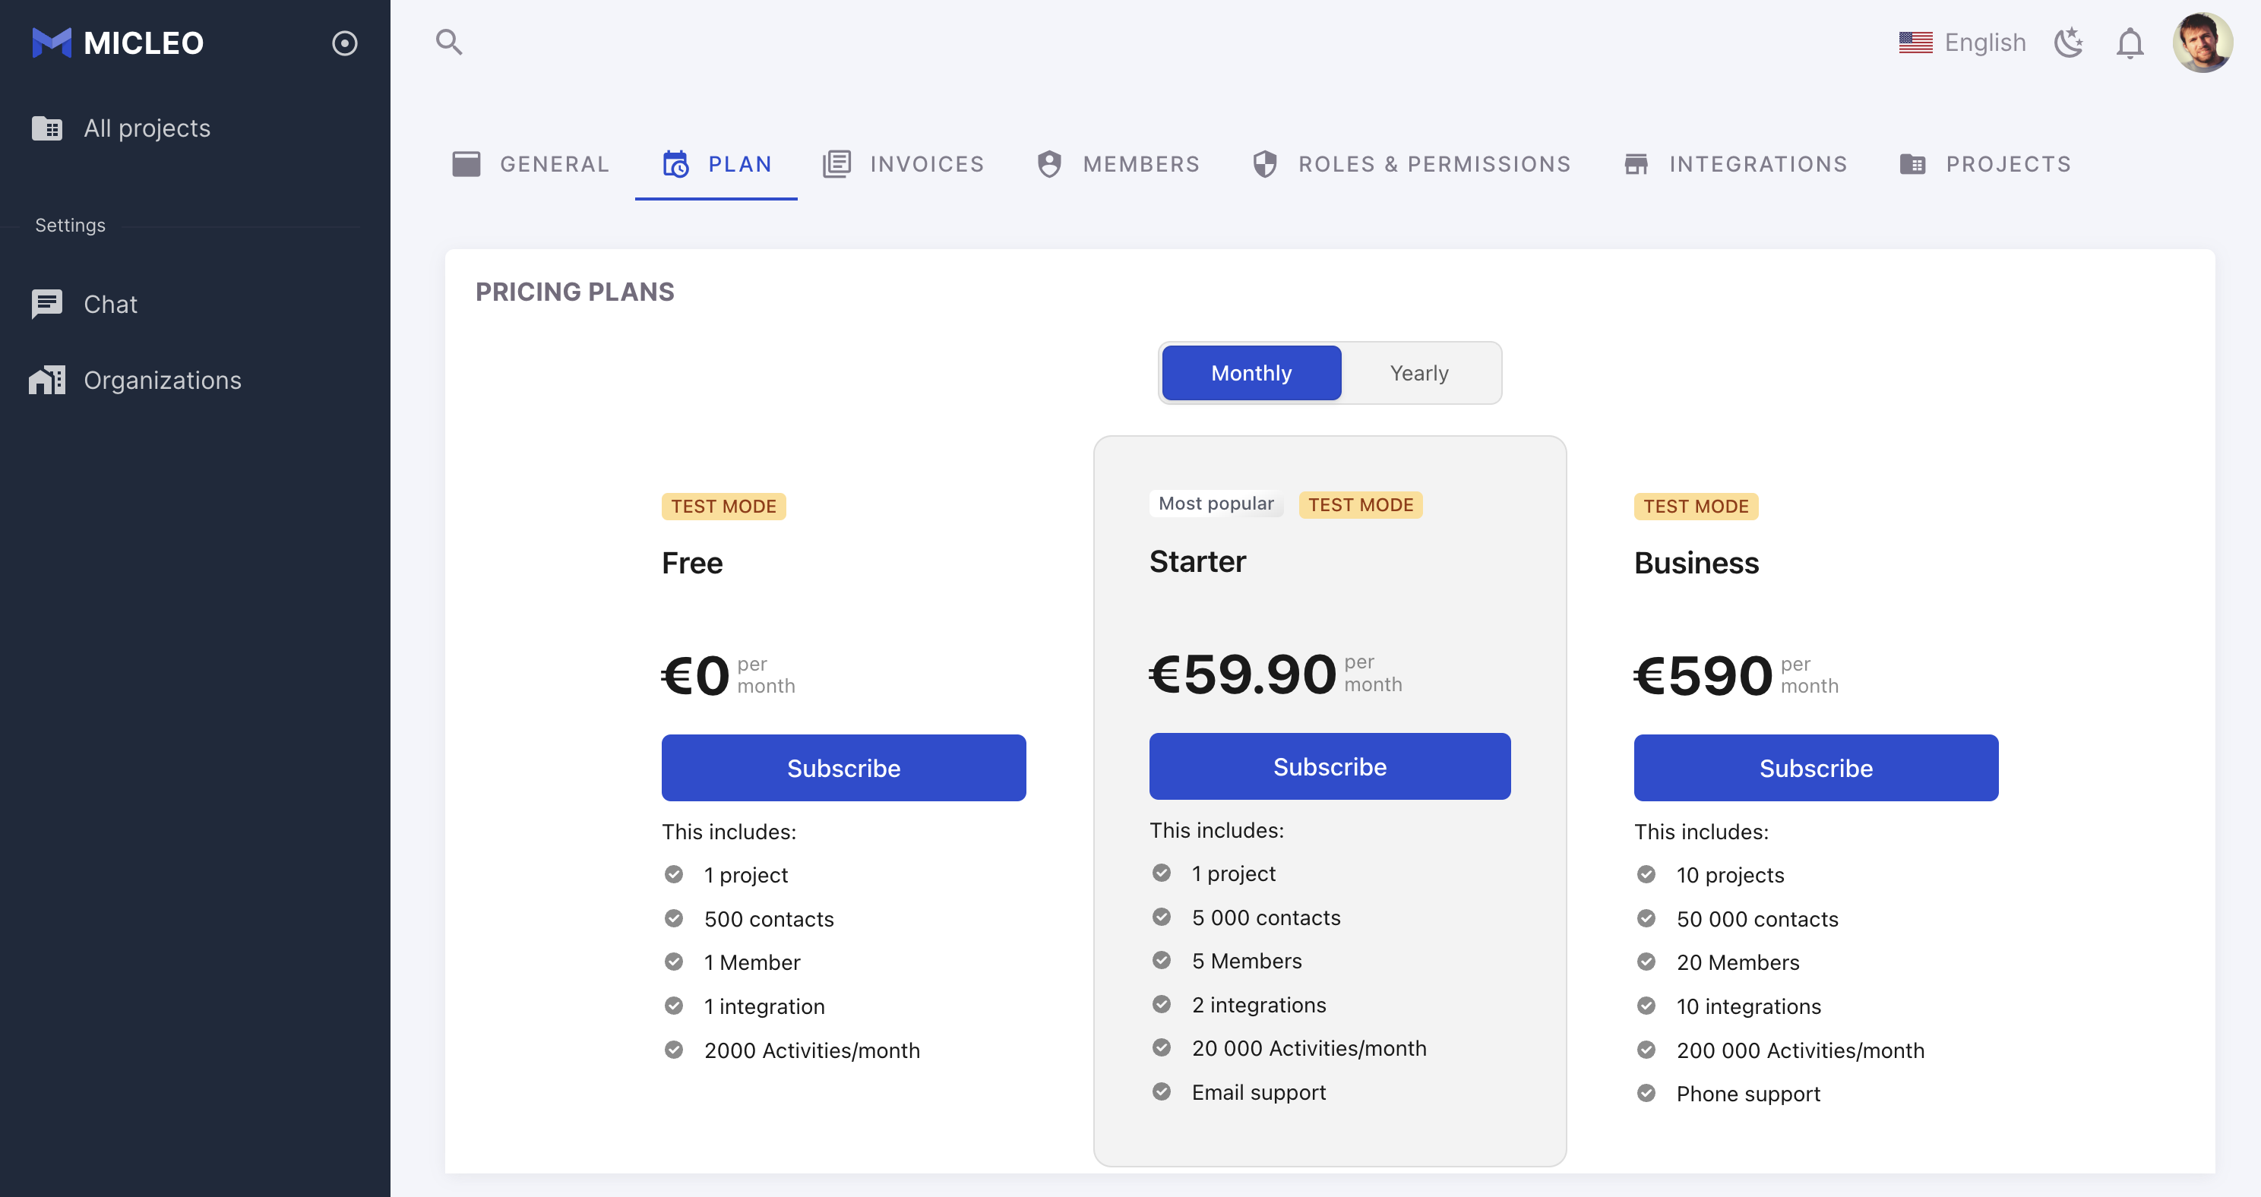Switch to the Invoices tab

pyautogui.click(x=903, y=164)
